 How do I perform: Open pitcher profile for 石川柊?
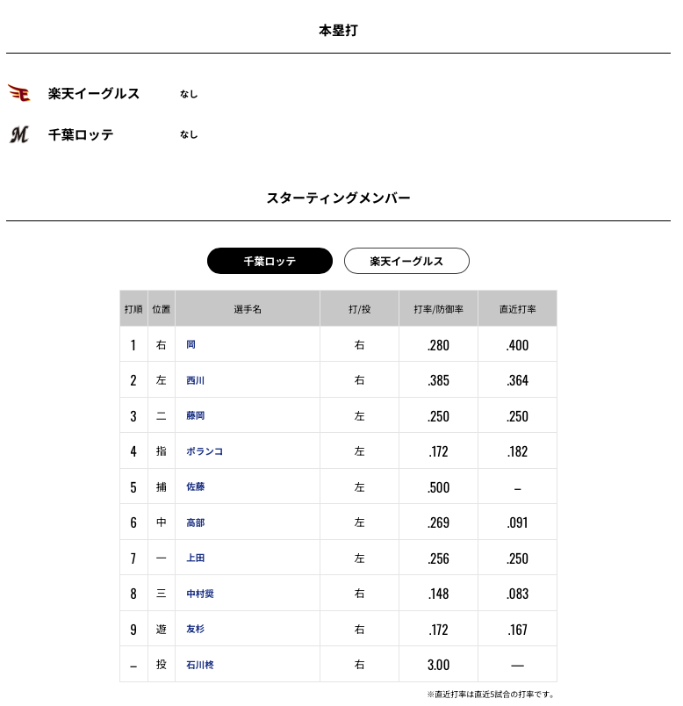click(200, 665)
